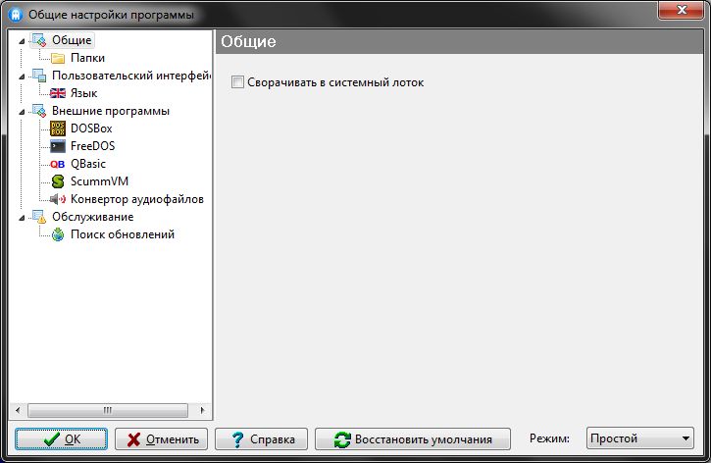
Task: Click the Папки folder icon
Action: (58, 58)
